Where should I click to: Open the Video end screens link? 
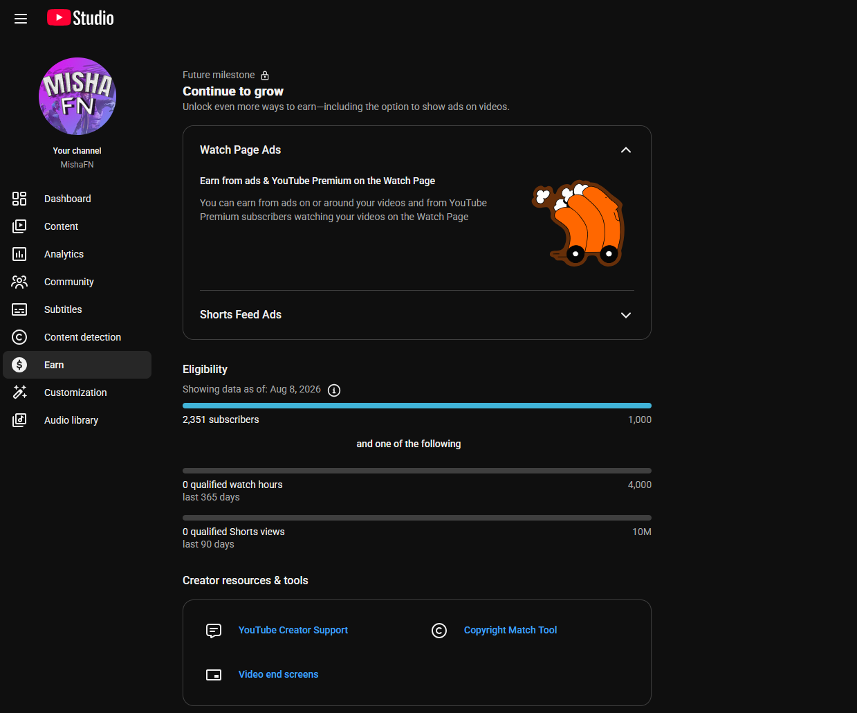pos(279,674)
